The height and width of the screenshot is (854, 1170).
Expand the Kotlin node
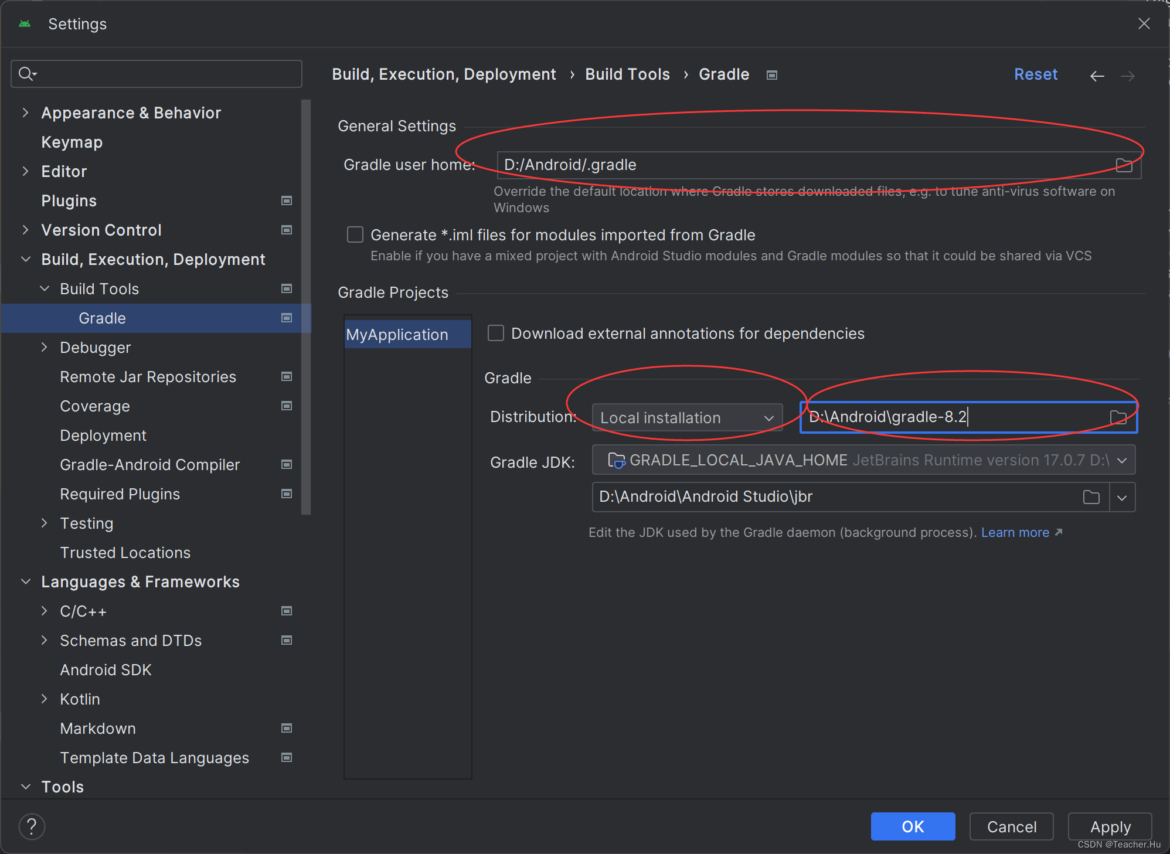[44, 699]
